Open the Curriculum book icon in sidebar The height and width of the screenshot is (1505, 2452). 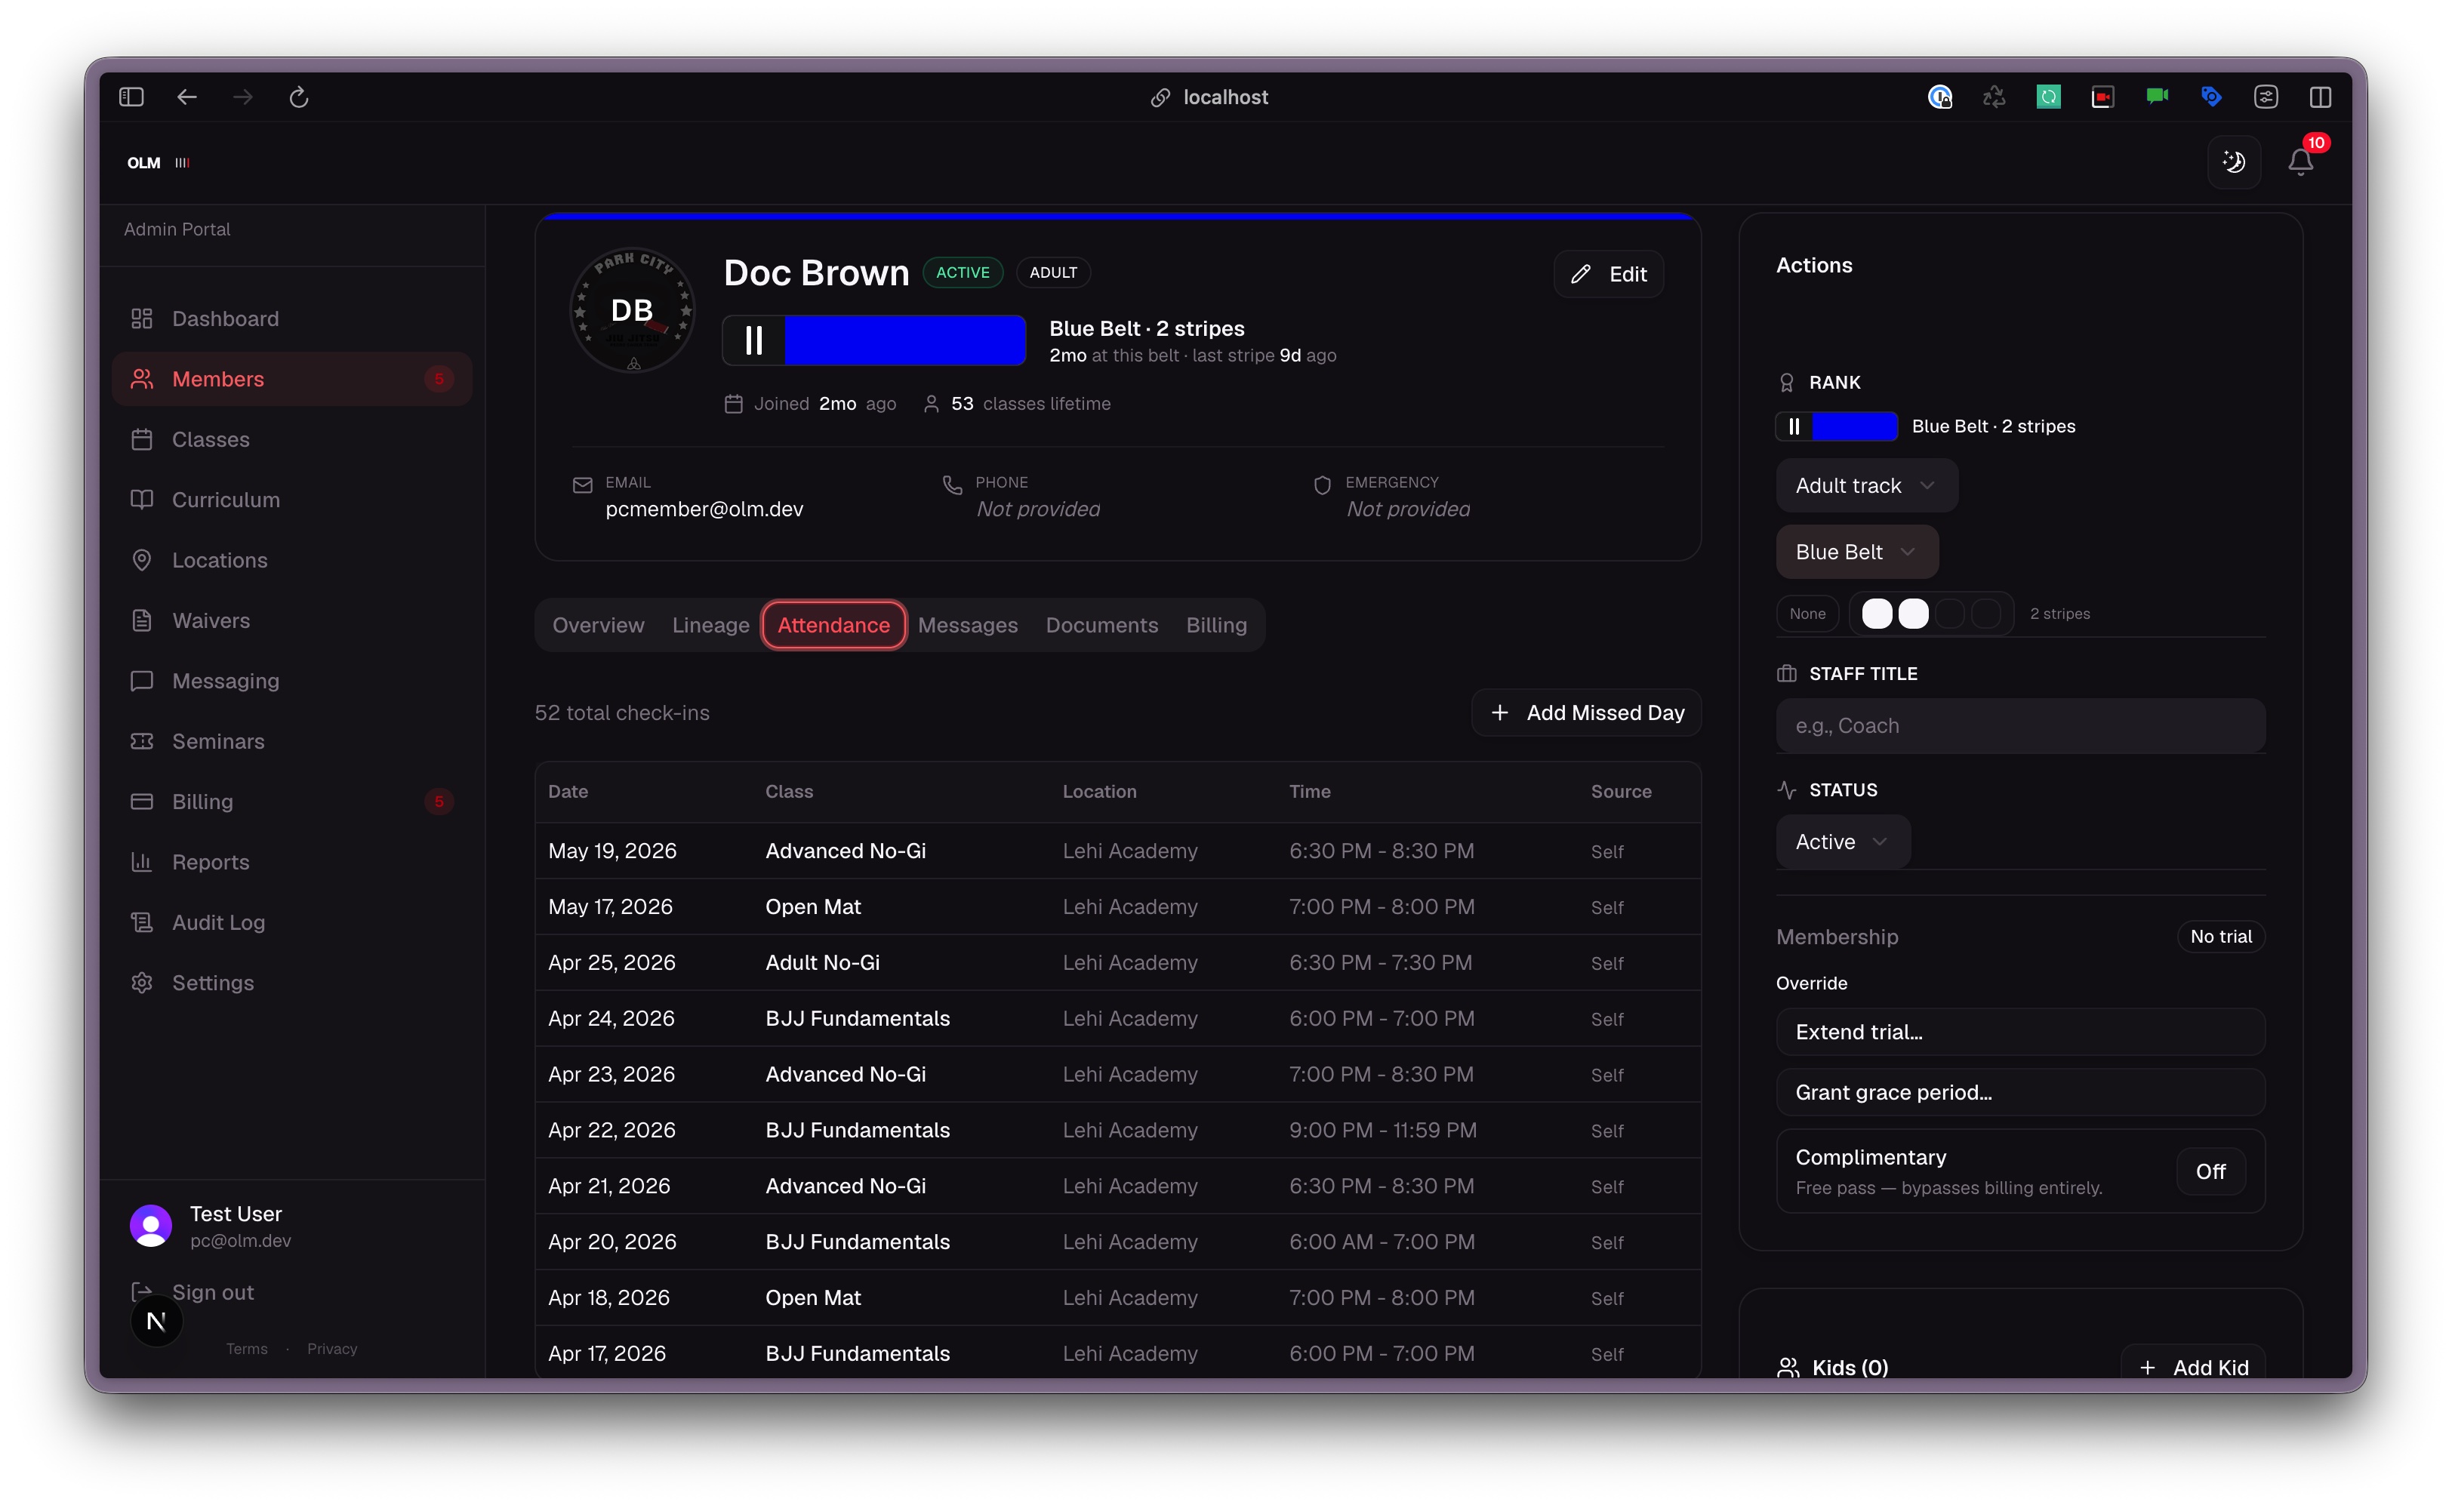pos(143,500)
